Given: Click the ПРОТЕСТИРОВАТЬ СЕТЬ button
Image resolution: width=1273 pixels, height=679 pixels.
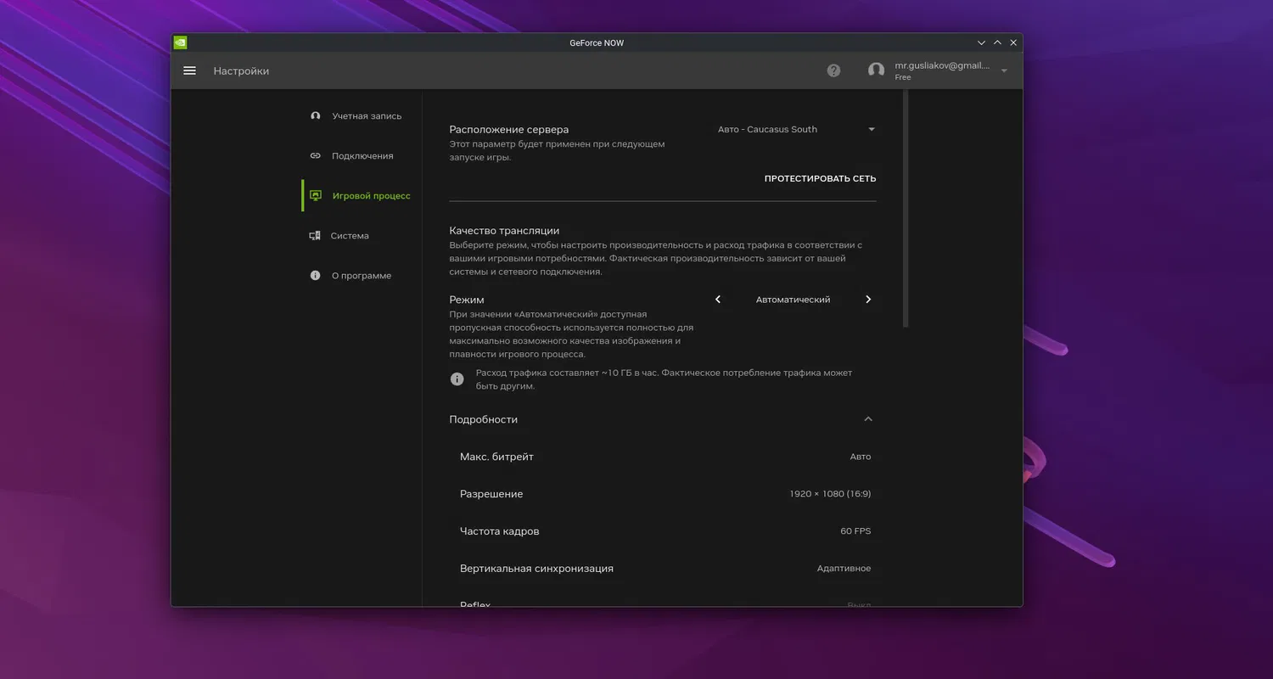Looking at the screenshot, I should 820,178.
